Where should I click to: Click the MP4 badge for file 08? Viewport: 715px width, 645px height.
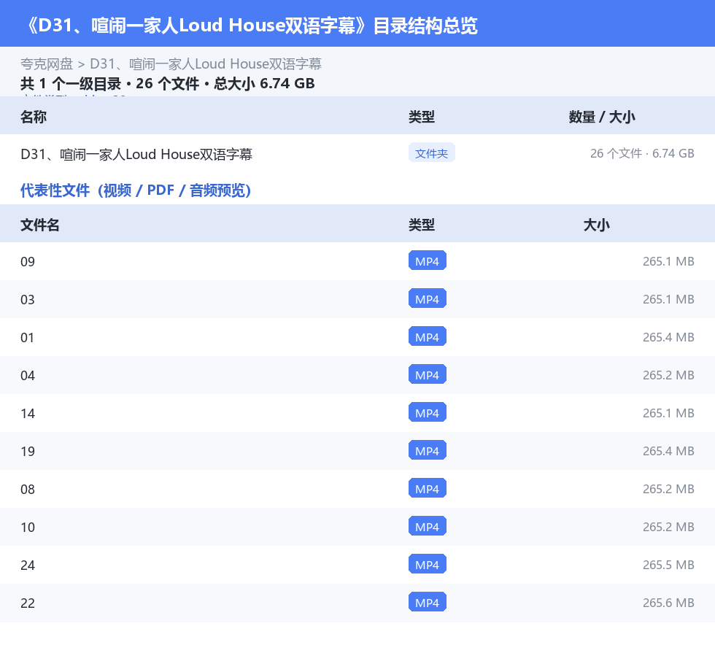pyautogui.click(x=428, y=488)
